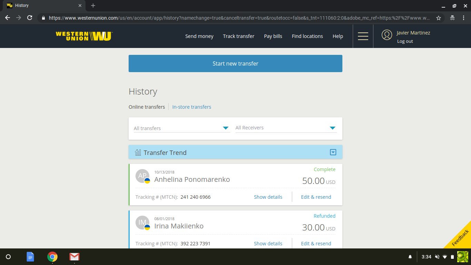Open Google Docs from the shelf
This screenshot has width=471, height=265.
point(30,257)
